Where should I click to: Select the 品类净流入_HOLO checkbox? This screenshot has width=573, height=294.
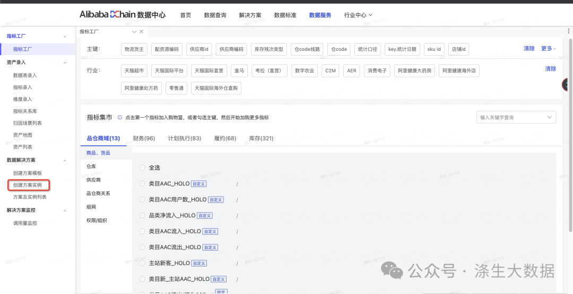pos(142,216)
